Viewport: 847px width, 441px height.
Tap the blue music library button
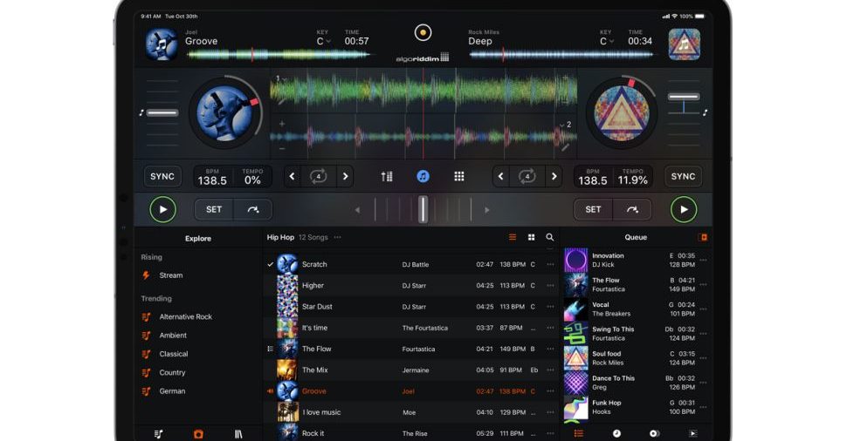[x=423, y=176]
